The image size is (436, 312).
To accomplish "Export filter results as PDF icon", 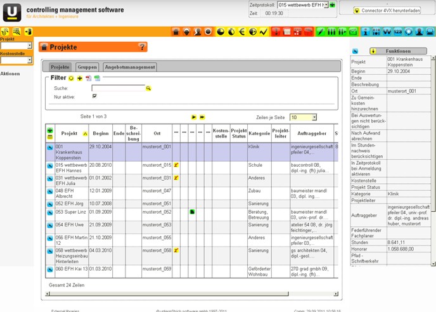I will click(89, 78).
